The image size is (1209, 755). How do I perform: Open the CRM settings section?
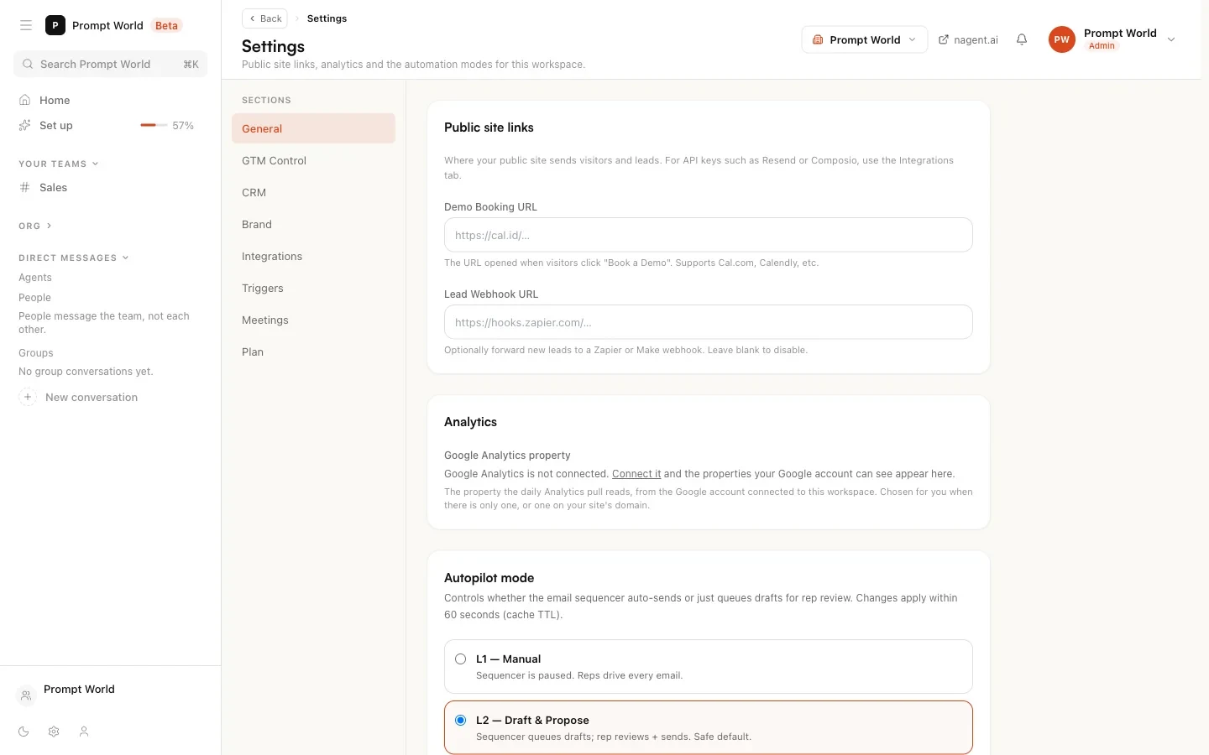tap(313, 192)
